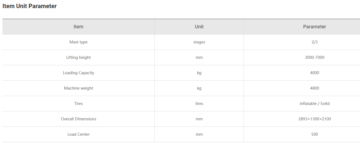360x143 pixels.
Task: Select the Item Unit Parameter heading
Action: pyautogui.click(x=30, y=6)
